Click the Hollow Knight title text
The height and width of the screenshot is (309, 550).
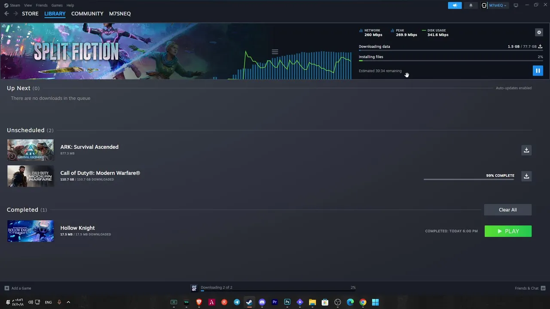(x=77, y=228)
